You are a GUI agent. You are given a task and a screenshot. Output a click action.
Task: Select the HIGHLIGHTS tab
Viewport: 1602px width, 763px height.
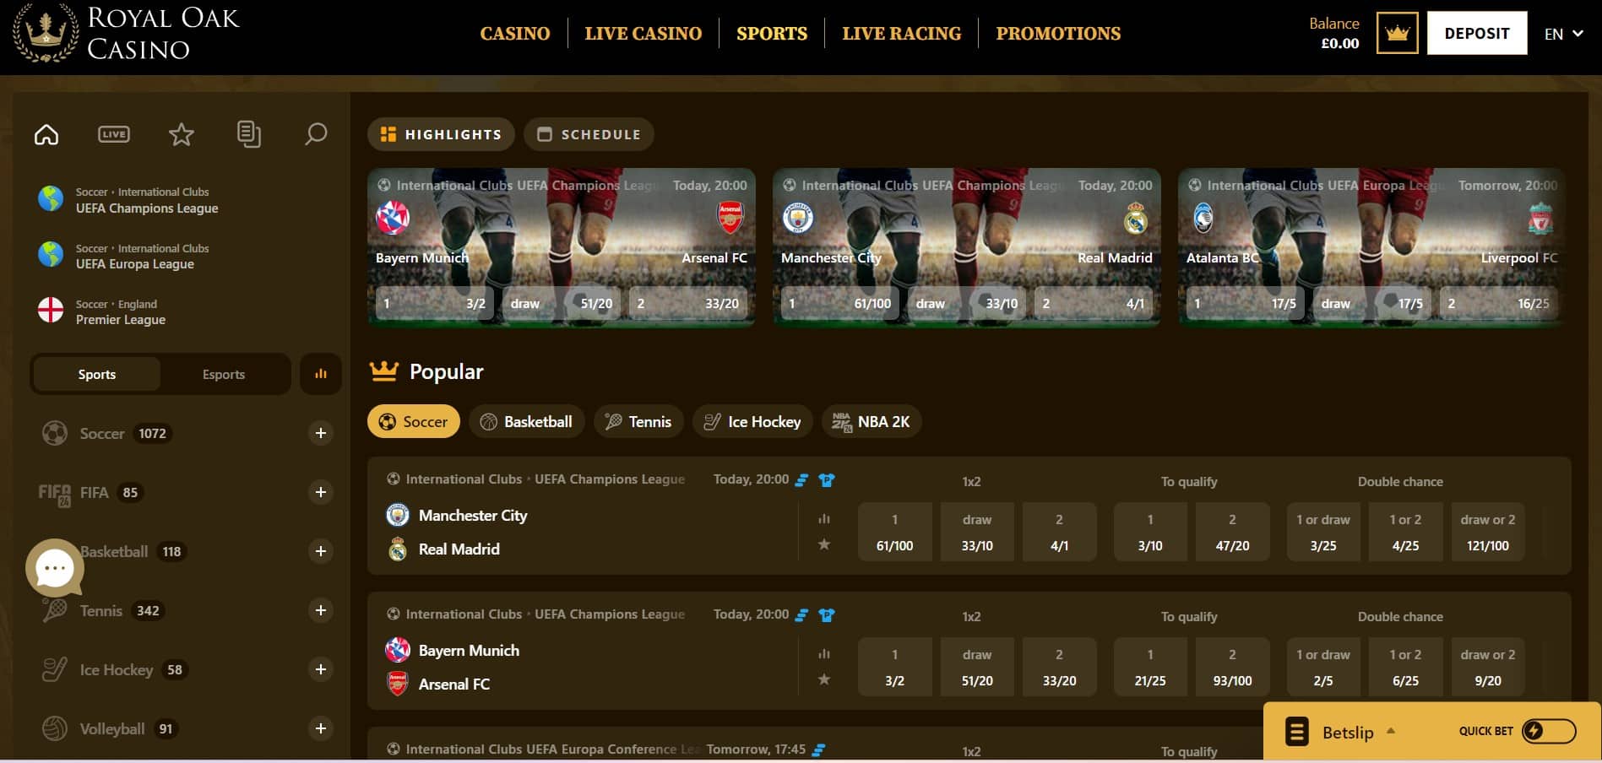(441, 134)
